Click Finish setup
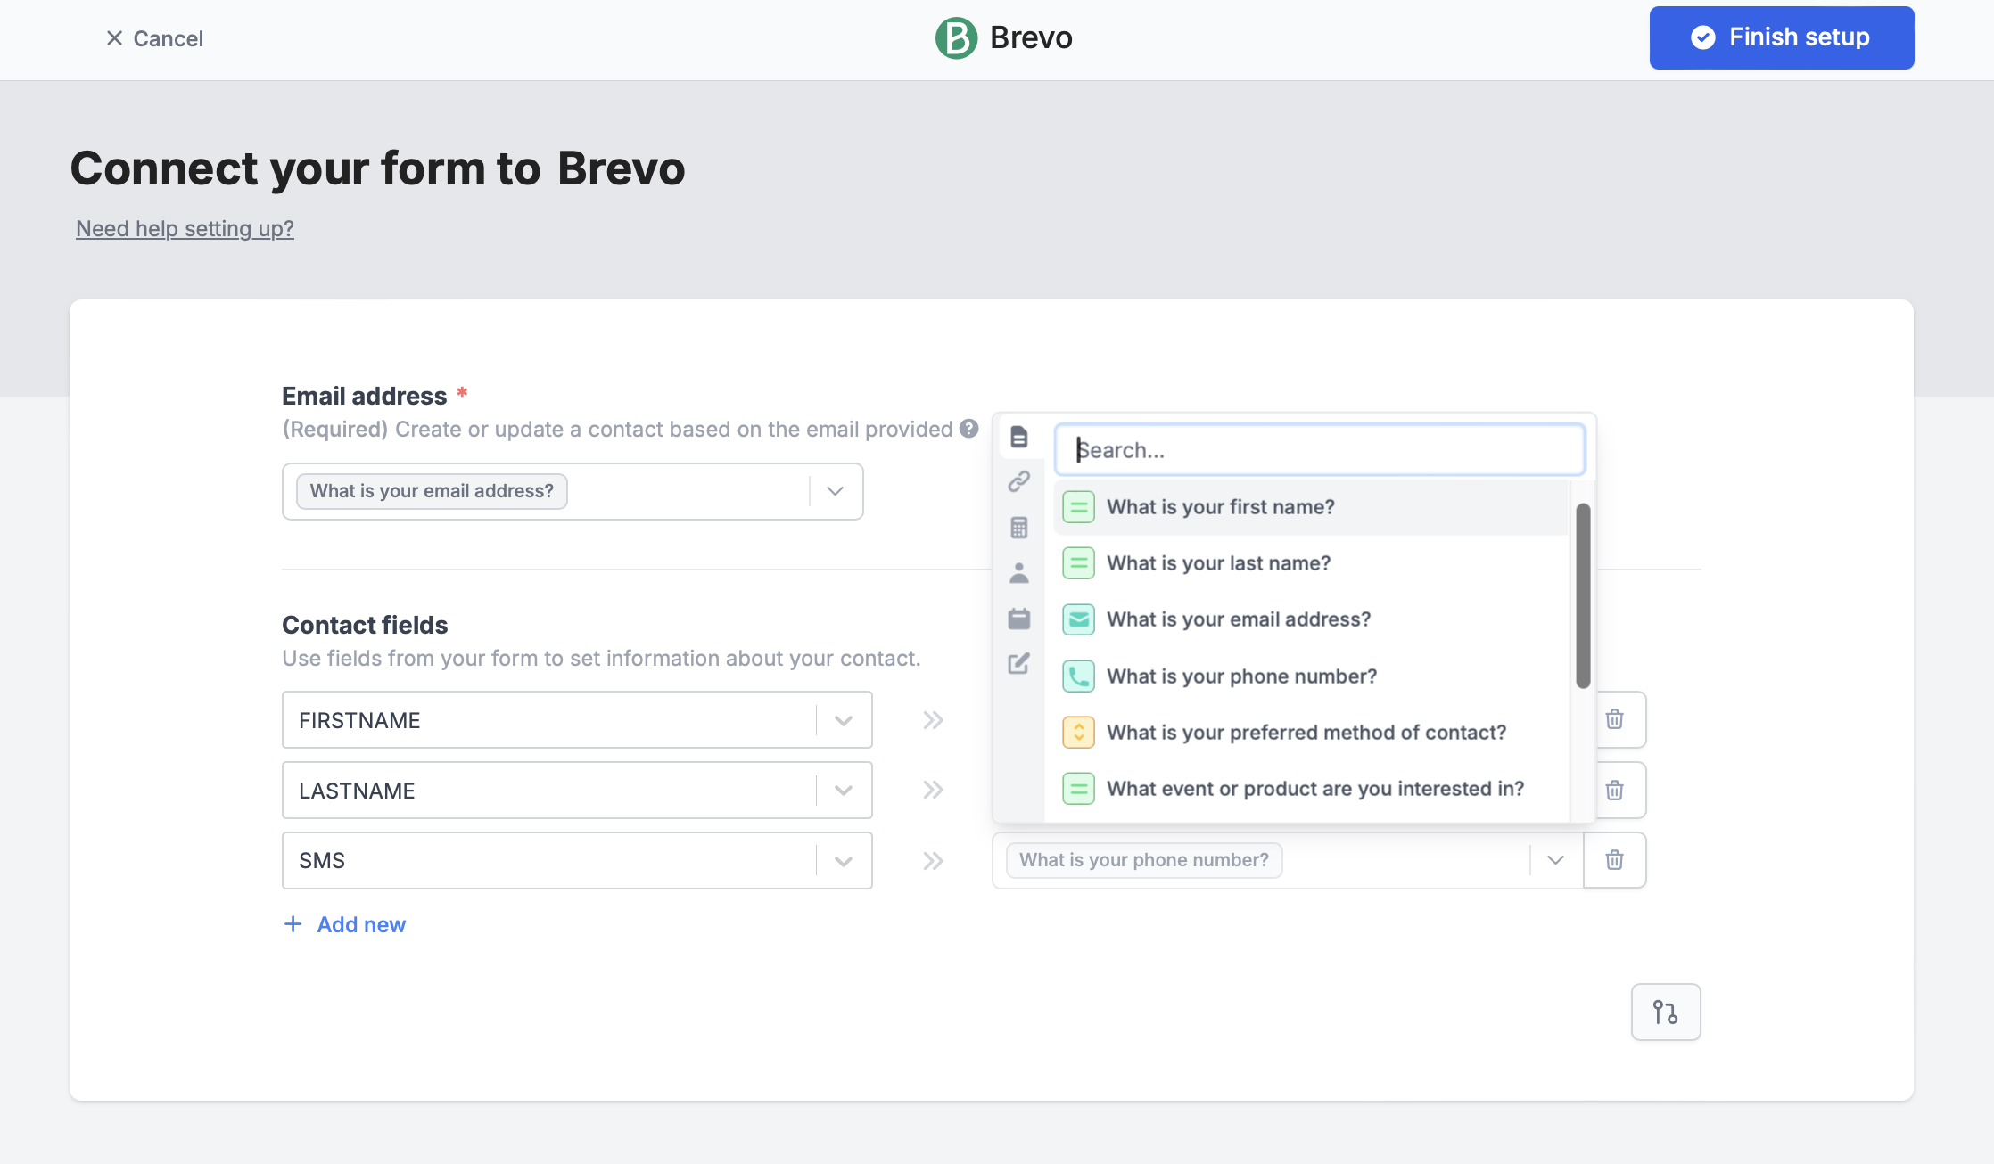Image resolution: width=1994 pixels, height=1164 pixels. tap(1781, 37)
